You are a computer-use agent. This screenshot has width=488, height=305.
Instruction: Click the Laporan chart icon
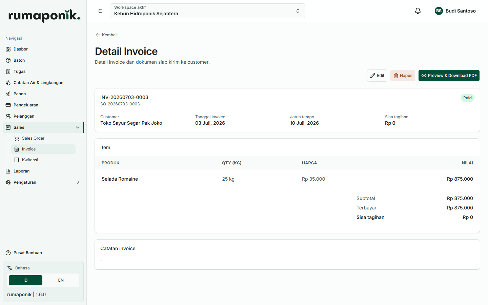pos(8,171)
